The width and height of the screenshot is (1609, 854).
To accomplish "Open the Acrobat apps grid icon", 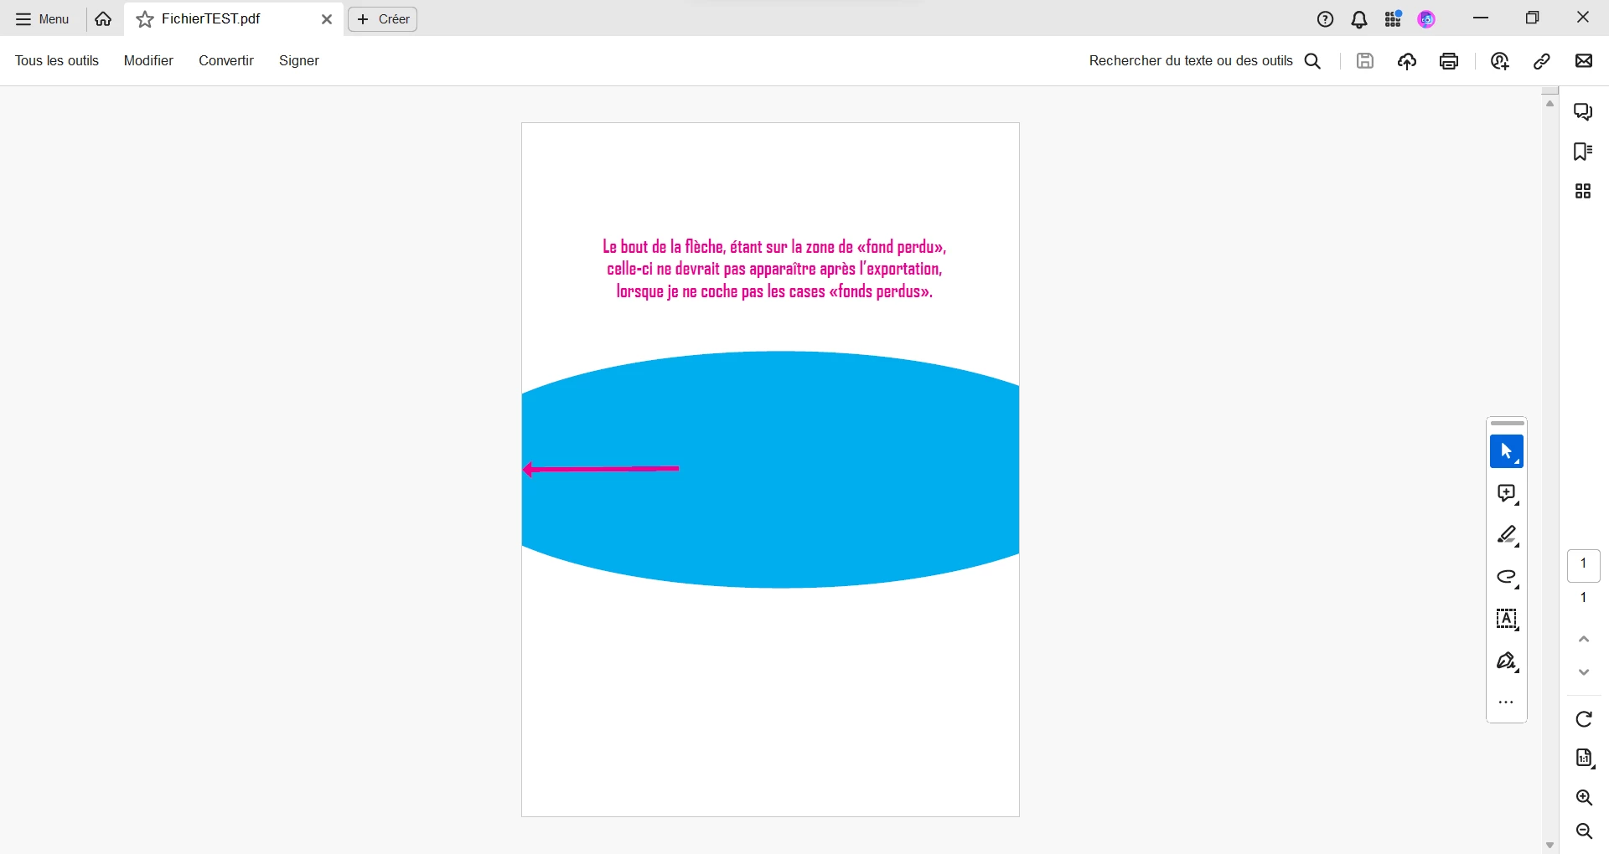I will 1394,19.
